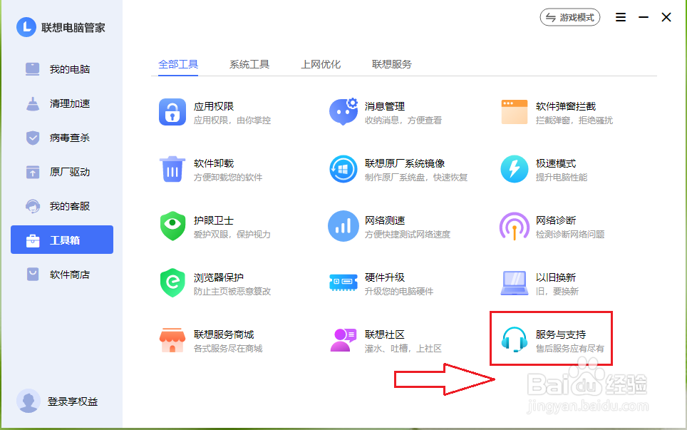Click description 收纳消息，方便查看

coord(403,121)
